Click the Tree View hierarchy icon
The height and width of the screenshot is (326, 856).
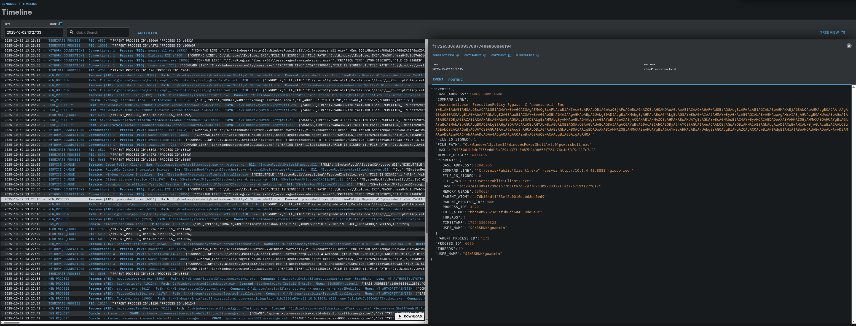(x=843, y=33)
